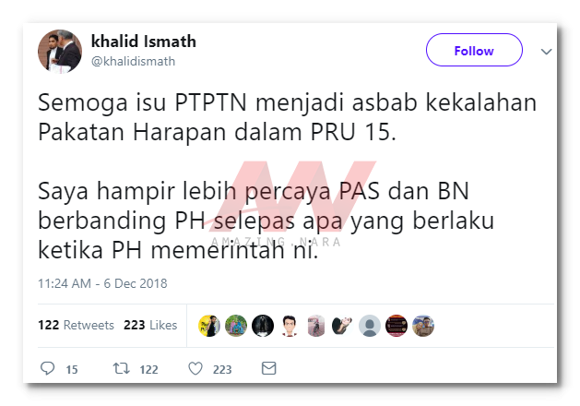The height and width of the screenshot is (406, 580).
Task: Click the dark hooded figure liker avatar
Action: [x=263, y=326]
